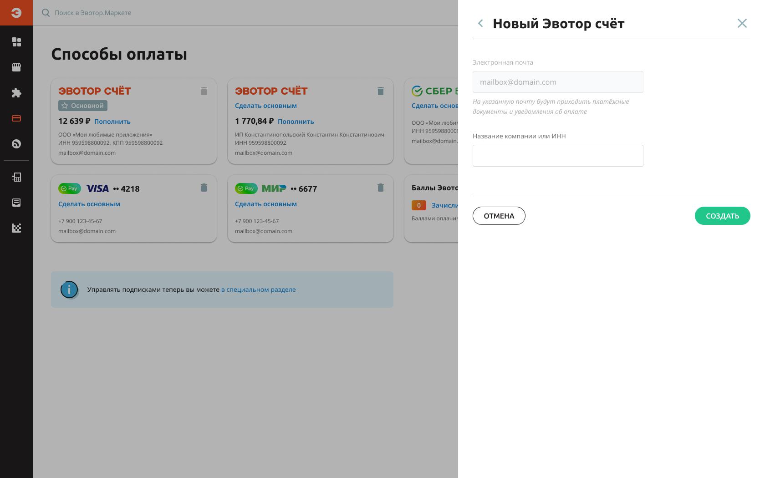
Task: Click the Баллы Эвотор card title
Action: (435, 188)
